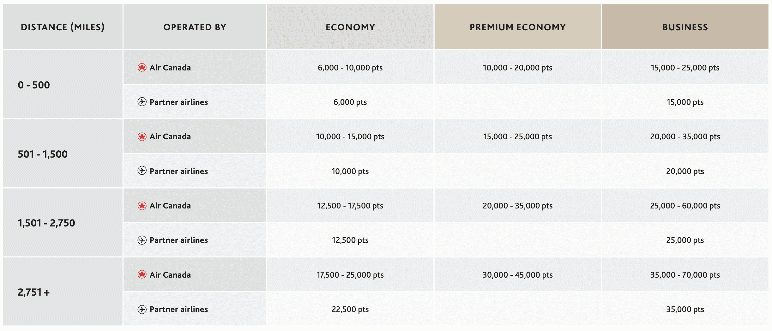Select the 0 - 500 distance cell
The image size is (772, 331).
[34, 85]
